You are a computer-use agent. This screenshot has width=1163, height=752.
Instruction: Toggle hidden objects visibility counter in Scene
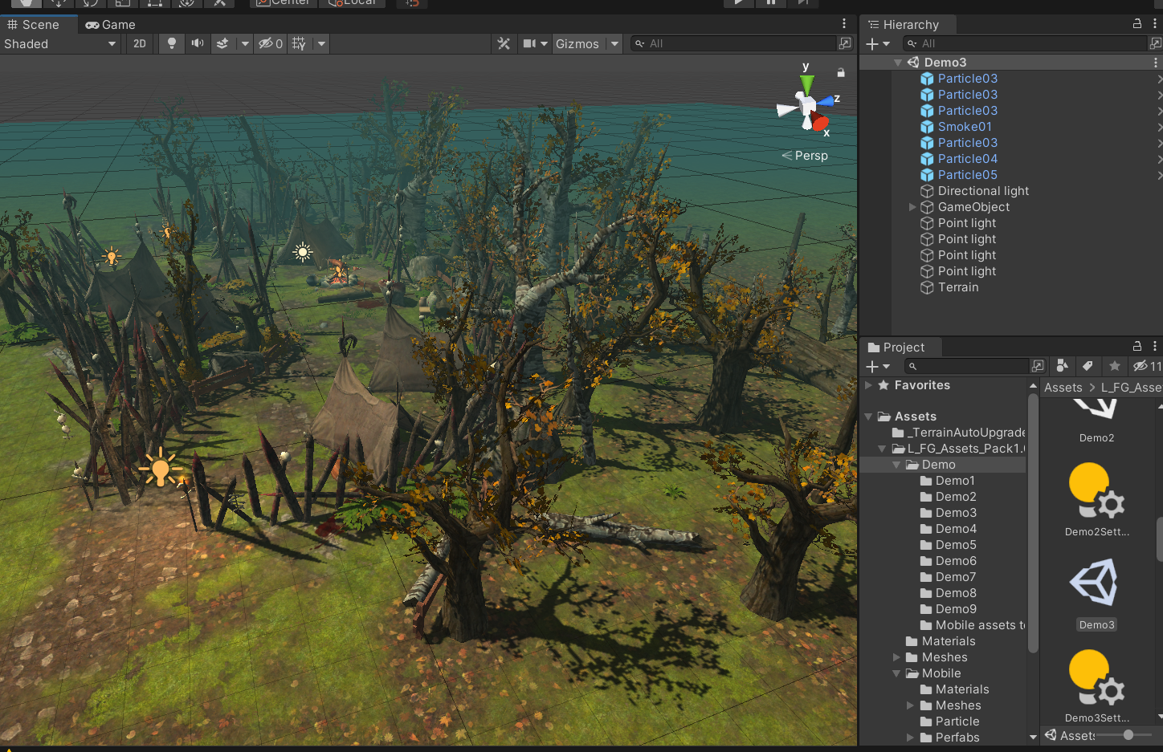click(270, 43)
